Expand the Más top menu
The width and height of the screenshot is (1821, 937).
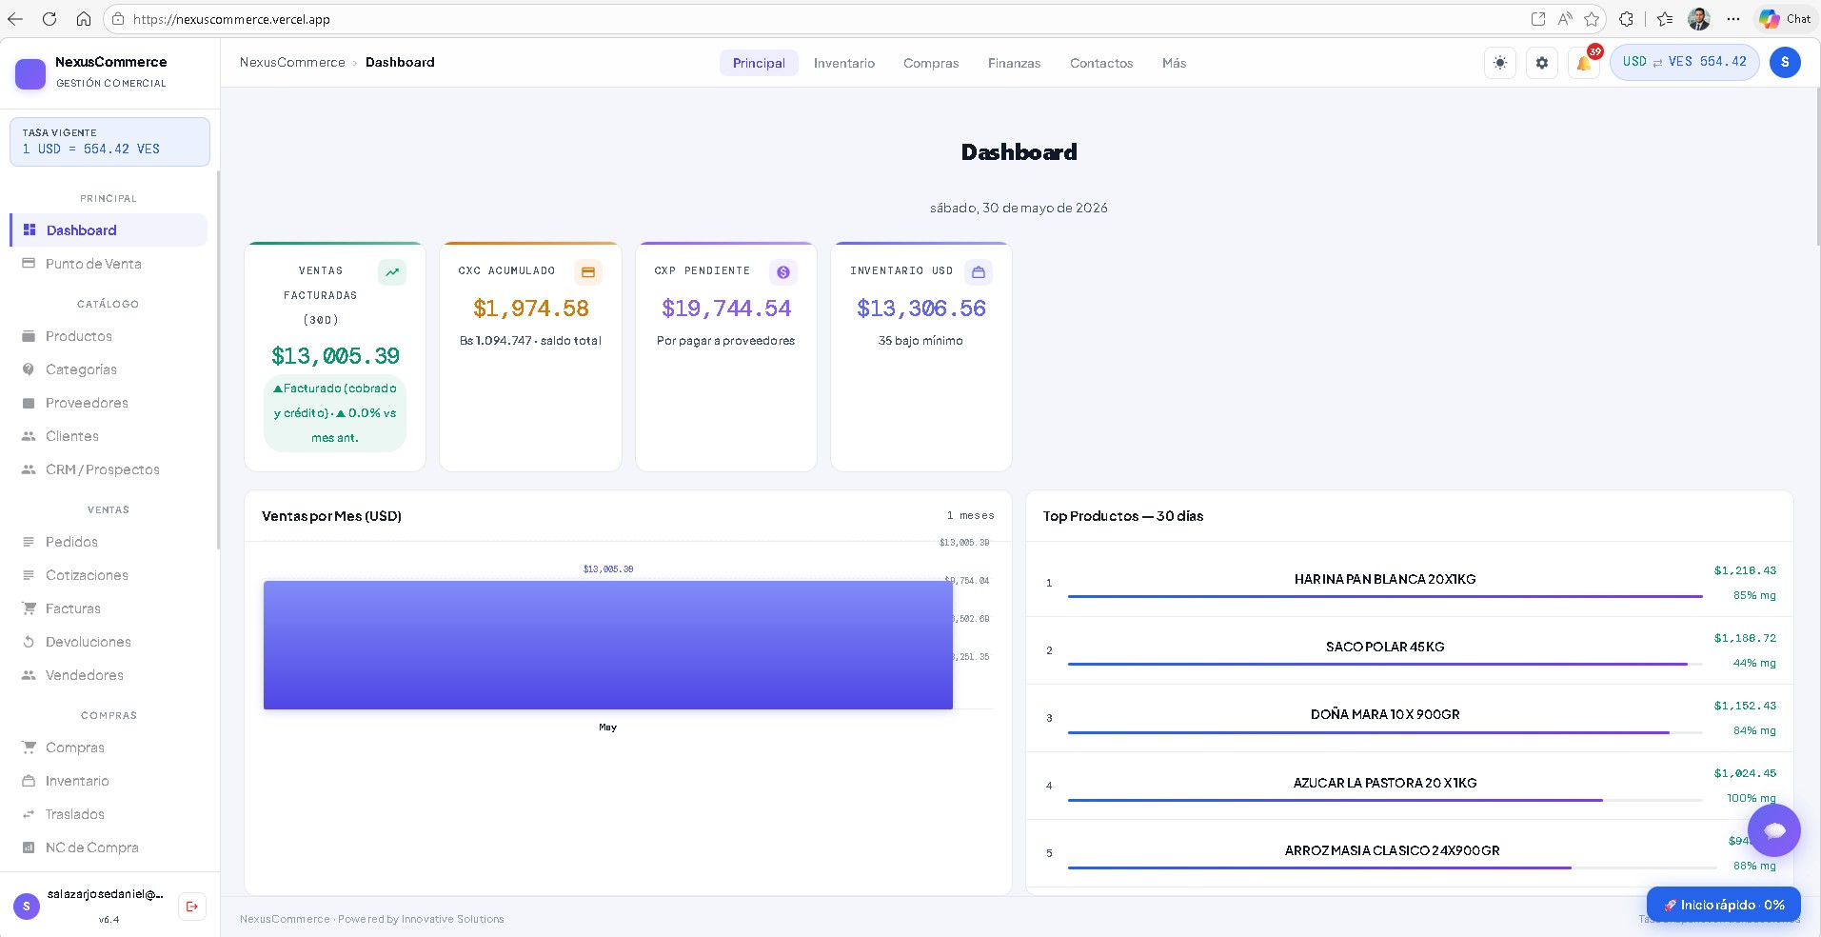[x=1174, y=63]
